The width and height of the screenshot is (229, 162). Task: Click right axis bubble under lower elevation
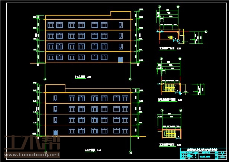click(x=130, y=153)
